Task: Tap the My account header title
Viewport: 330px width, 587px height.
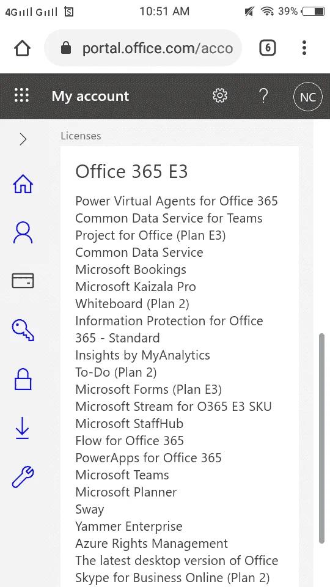Action: point(90,96)
